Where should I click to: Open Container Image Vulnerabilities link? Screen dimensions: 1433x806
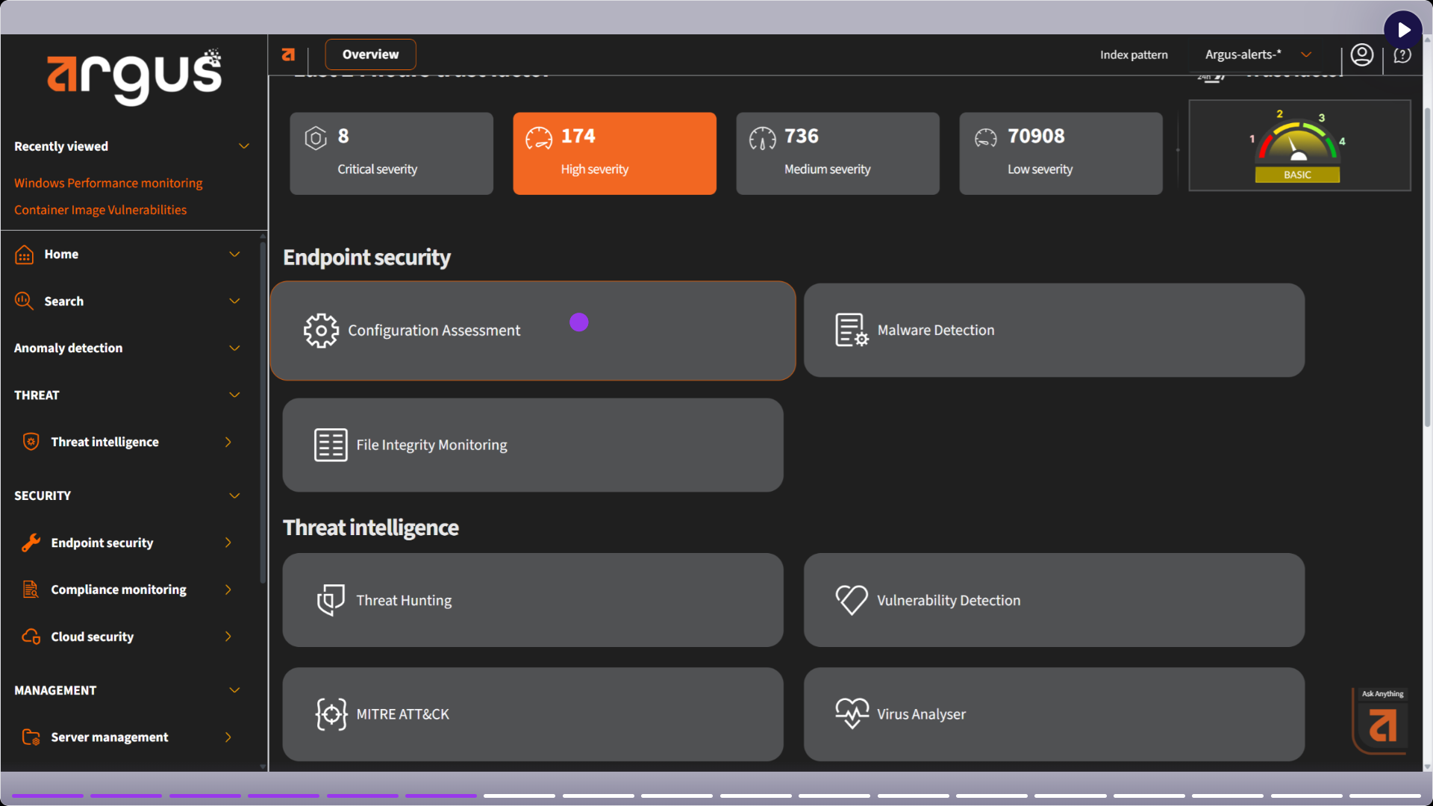pyautogui.click(x=100, y=210)
